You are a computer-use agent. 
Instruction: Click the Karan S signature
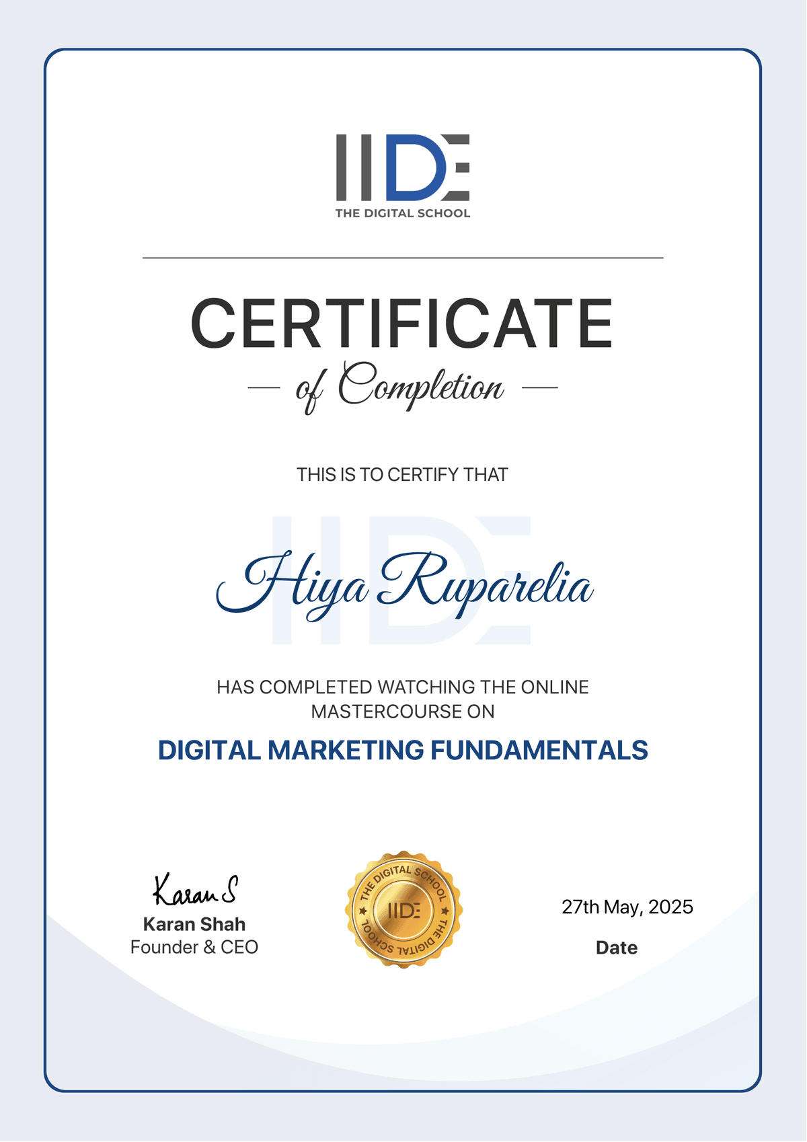[x=195, y=890]
